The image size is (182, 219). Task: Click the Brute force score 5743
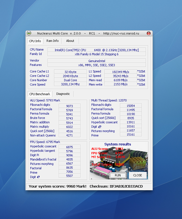[69, 118]
